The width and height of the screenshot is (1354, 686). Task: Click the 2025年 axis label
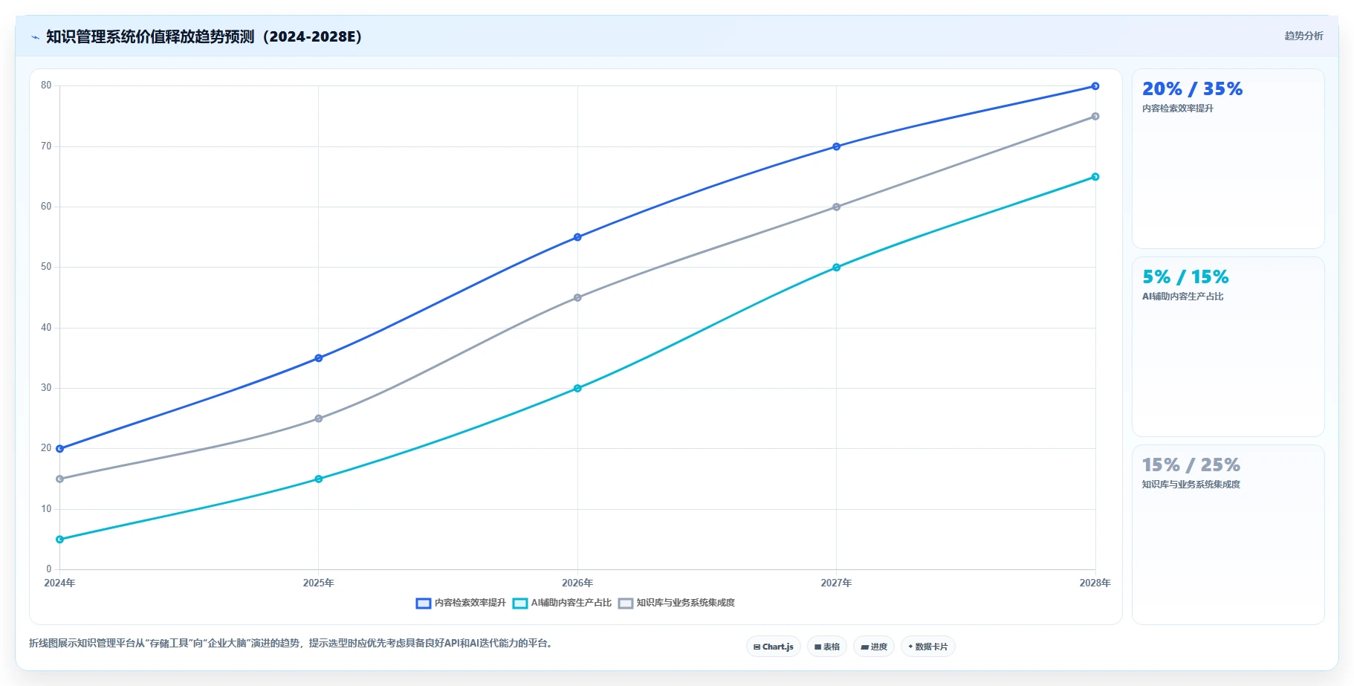click(319, 583)
